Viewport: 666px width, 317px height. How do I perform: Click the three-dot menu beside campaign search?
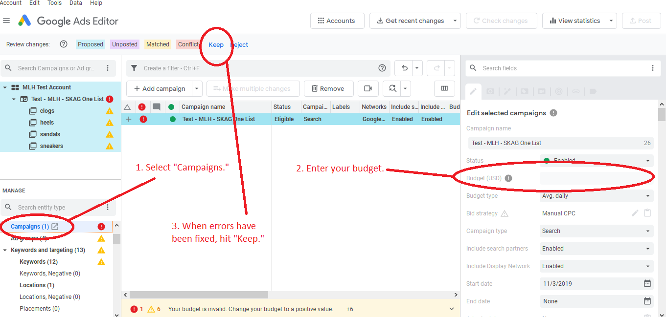pos(108,68)
